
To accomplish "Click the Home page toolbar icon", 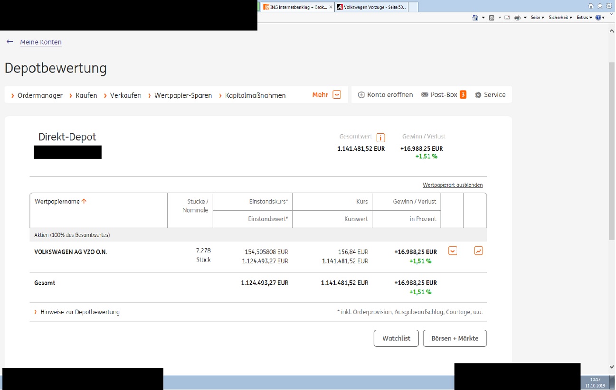I will [x=475, y=18].
